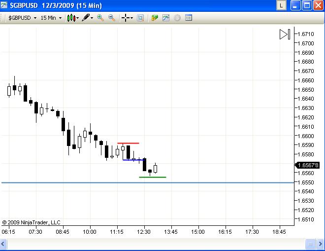This screenshot has height=251, width=325.
Task: Click the dark blue line near 1.6575
Action: tap(133, 160)
